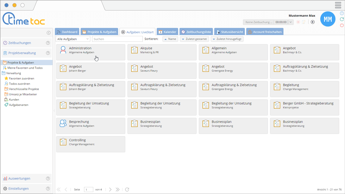Toggle sorting by Zuletzt gestartet

pyautogui.click(x=194, y=39)
